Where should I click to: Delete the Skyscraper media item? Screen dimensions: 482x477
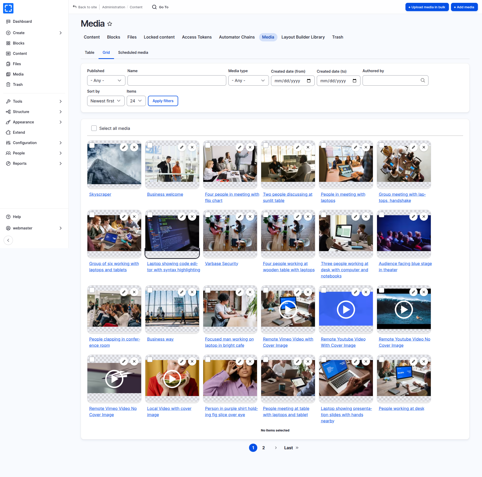(134, 147)
